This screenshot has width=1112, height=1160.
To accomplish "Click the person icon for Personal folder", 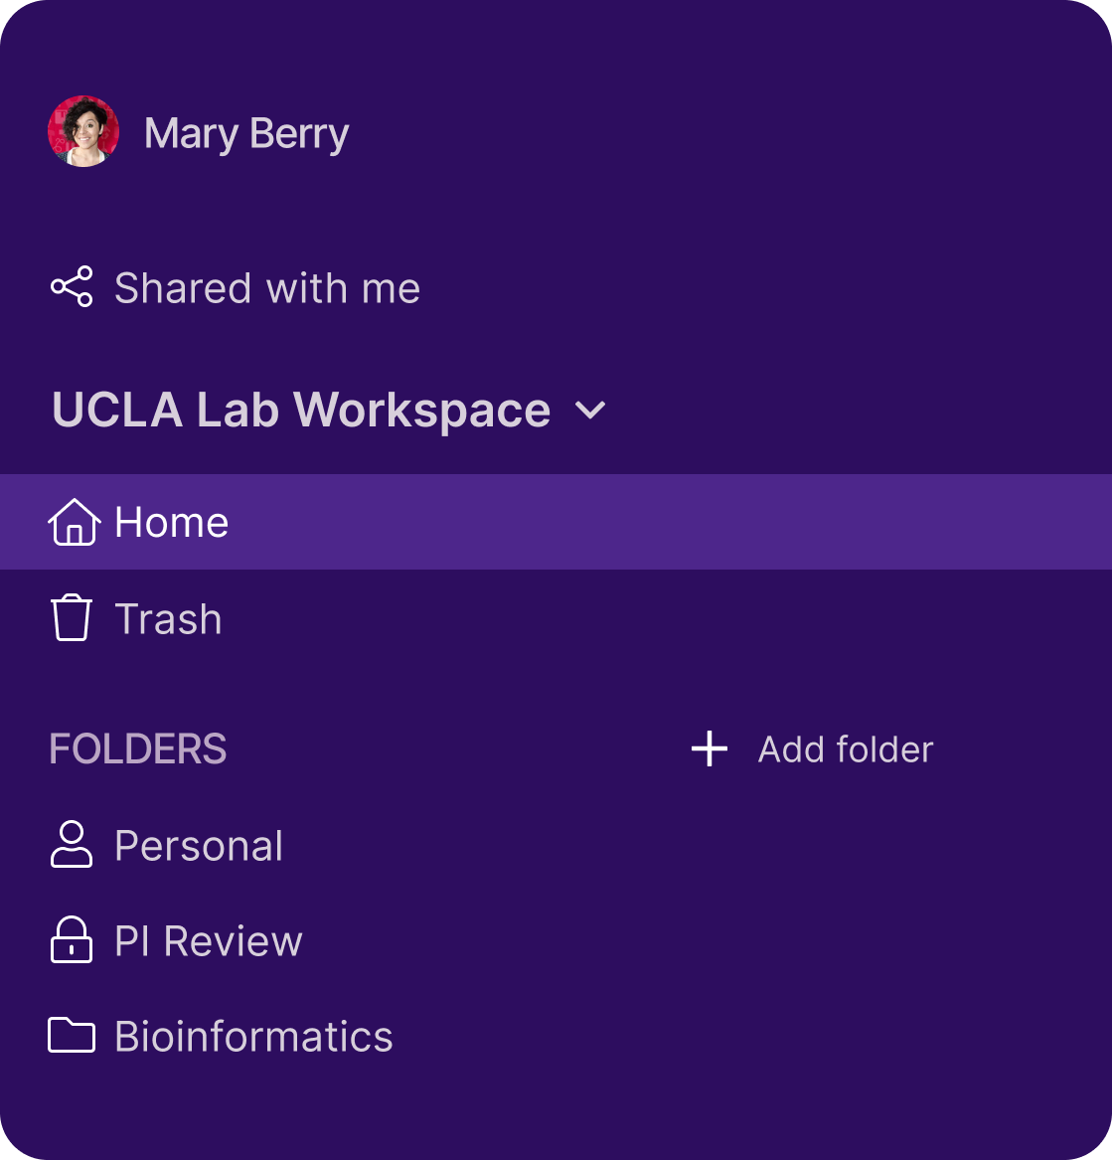I will pyautogui.click(x=72, y=845).
